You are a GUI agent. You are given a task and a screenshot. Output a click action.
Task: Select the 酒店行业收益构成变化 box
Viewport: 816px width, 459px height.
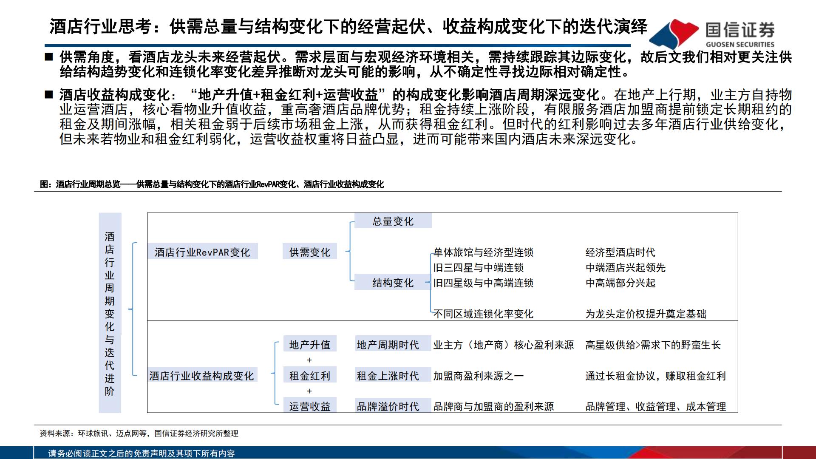point(202,375)
